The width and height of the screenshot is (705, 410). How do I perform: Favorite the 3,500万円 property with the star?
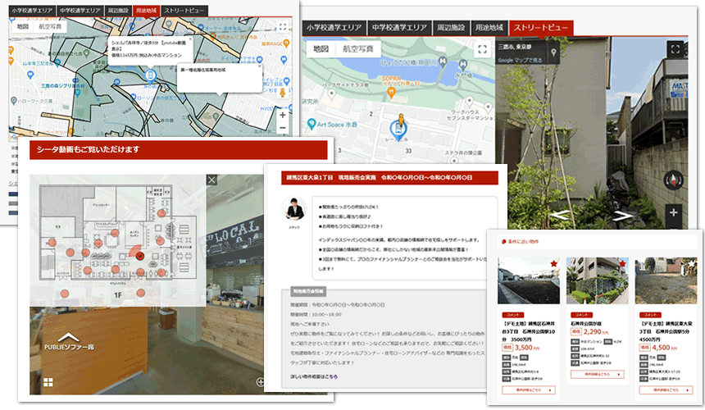coord(554,262)
